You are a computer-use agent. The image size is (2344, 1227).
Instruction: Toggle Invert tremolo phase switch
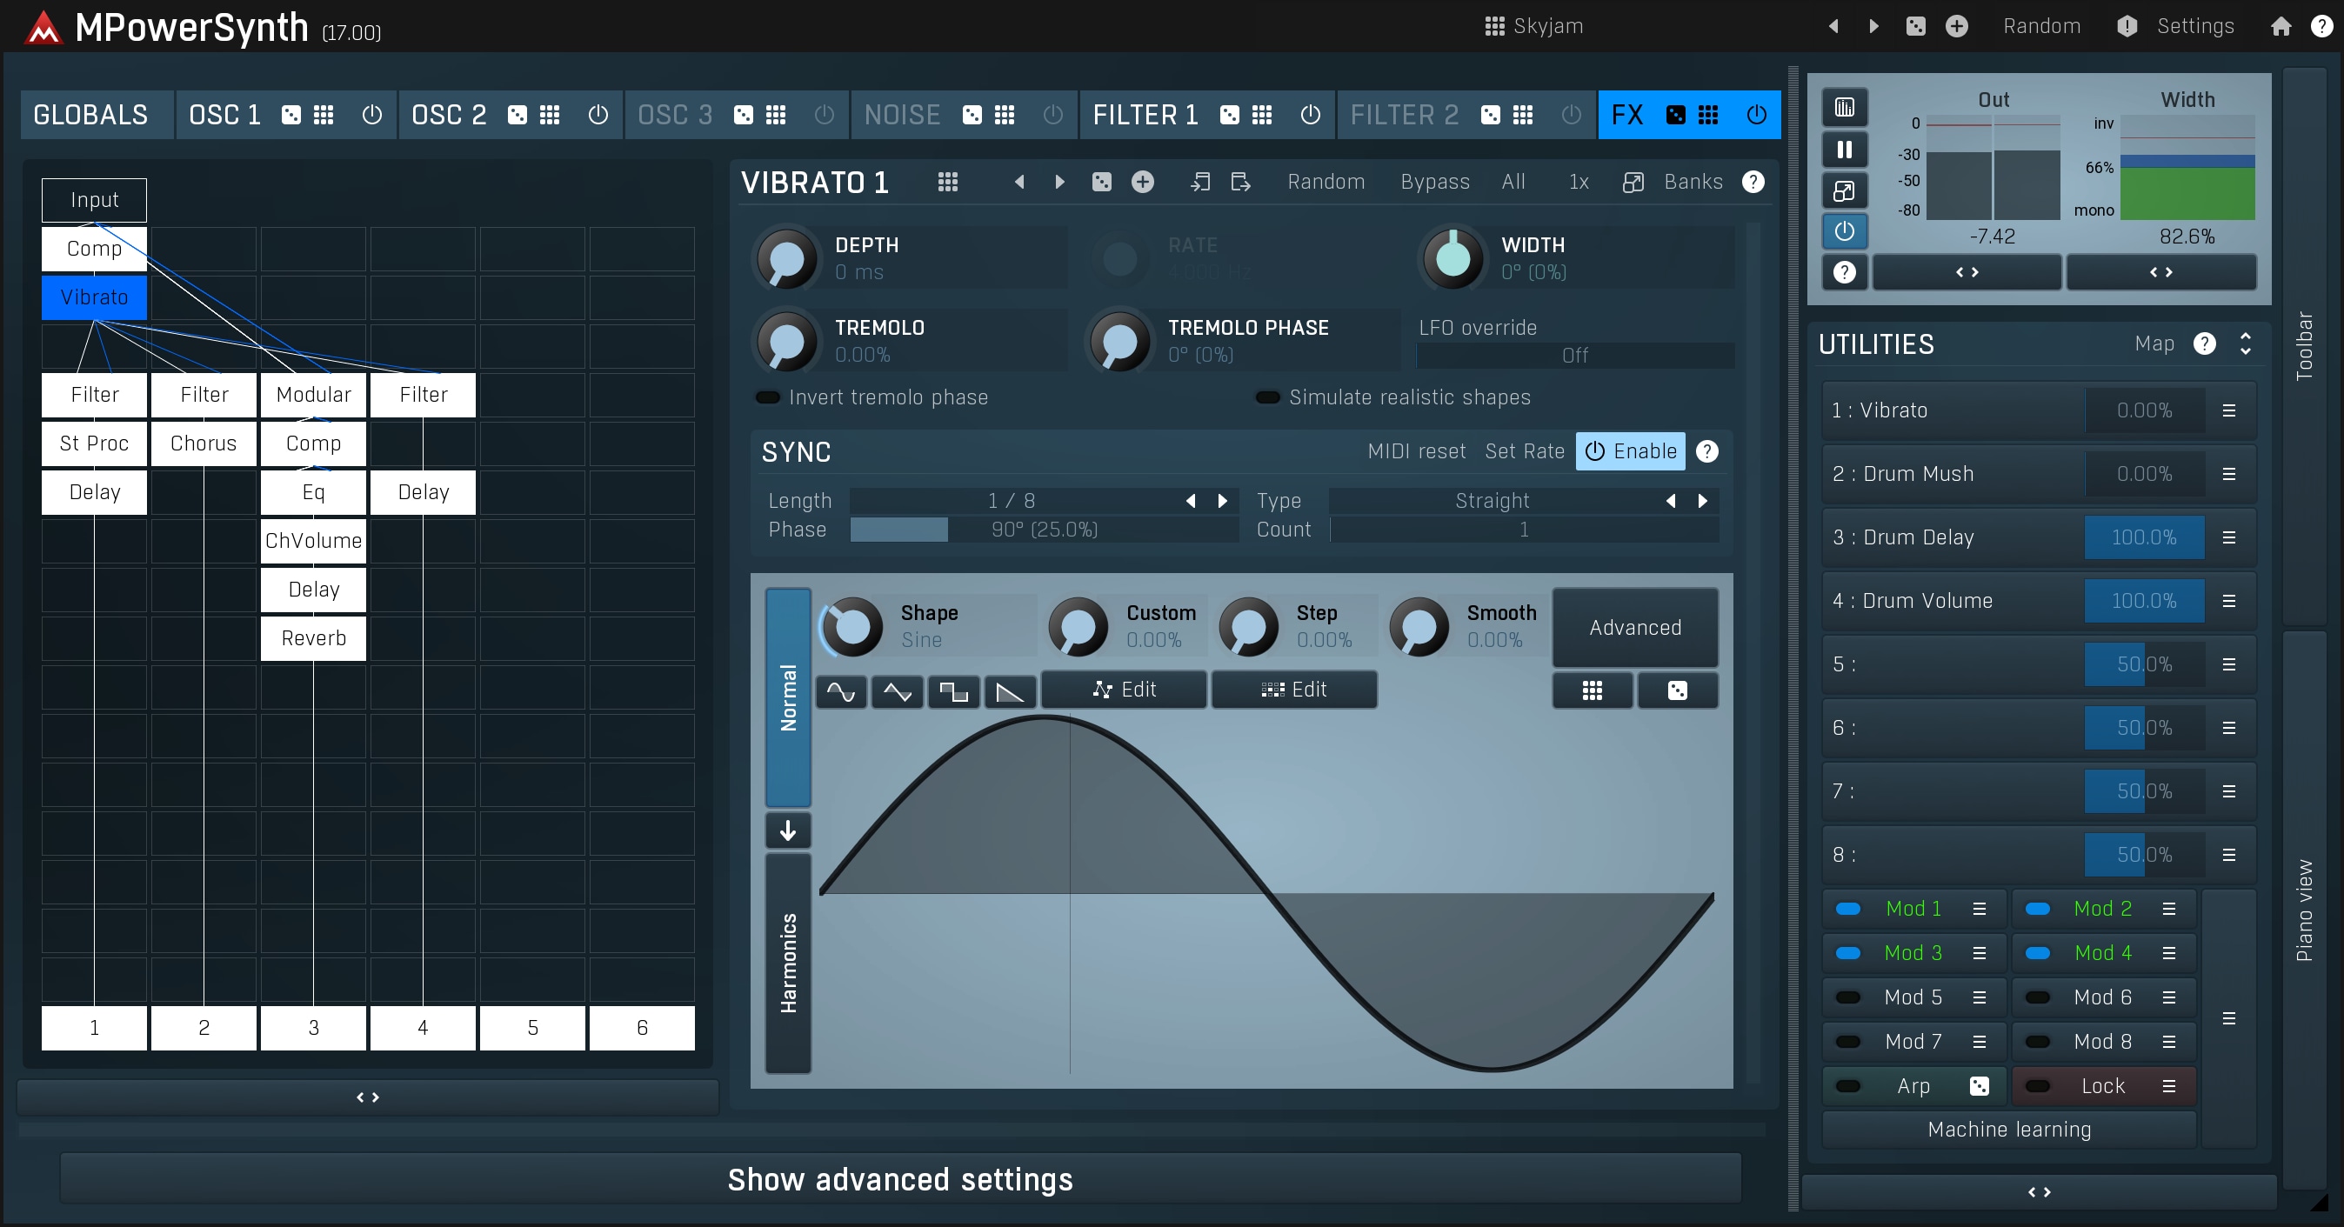[x=768, y=397]
